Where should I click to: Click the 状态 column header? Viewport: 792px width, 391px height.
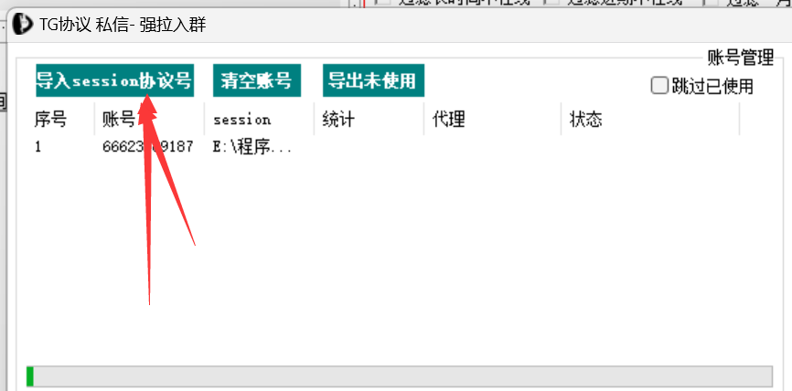click(x=586, y=120)
